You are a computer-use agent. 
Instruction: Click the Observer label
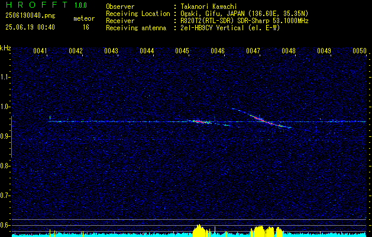click(120, 7)
